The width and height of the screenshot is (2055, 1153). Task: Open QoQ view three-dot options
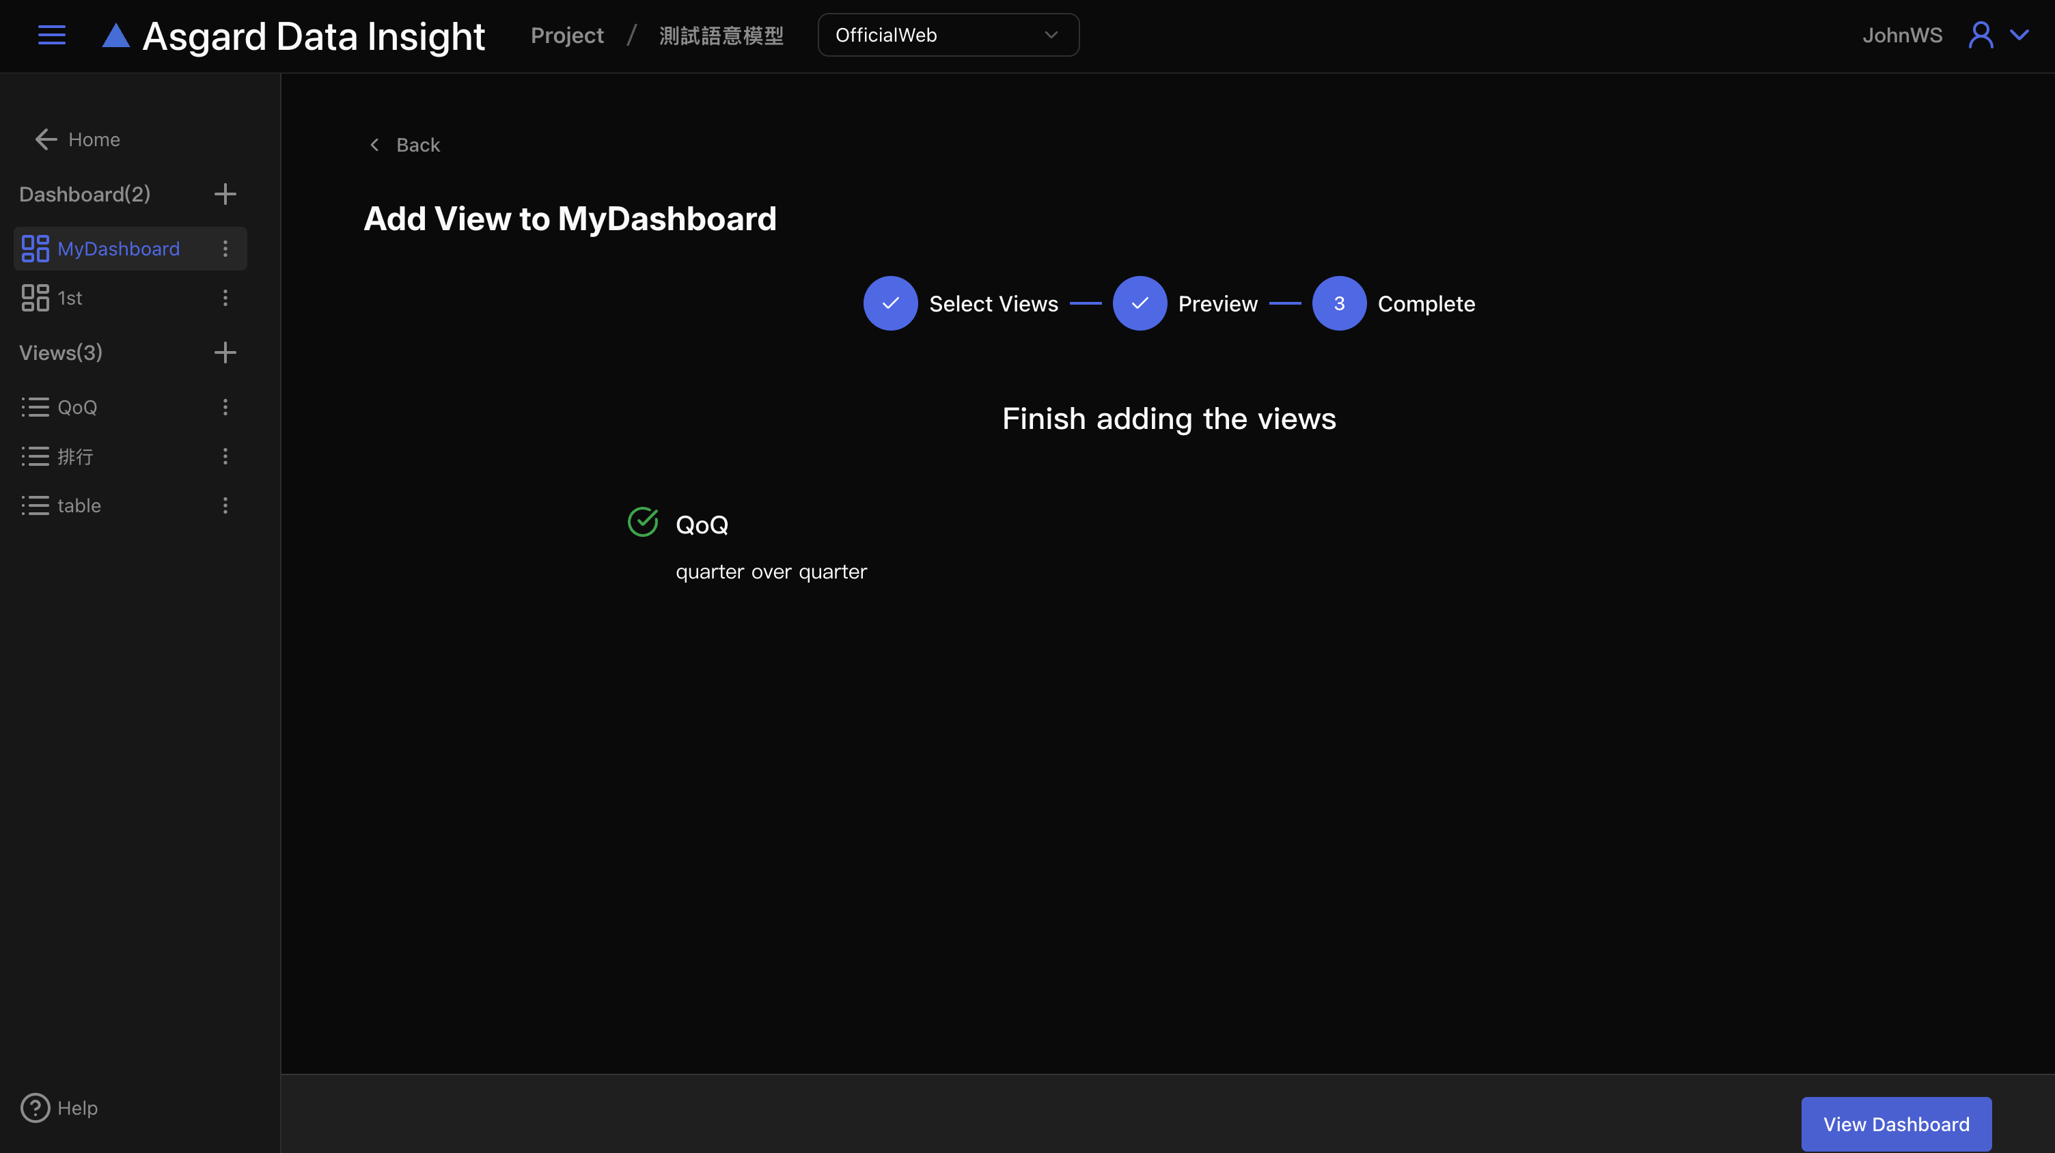click(225, 408)
